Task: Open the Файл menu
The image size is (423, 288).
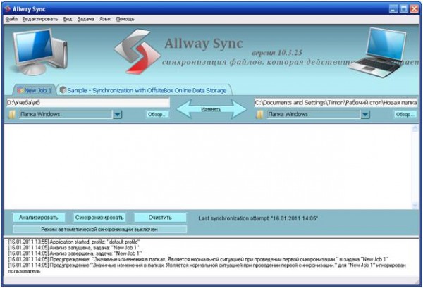Action: point(11,19)
